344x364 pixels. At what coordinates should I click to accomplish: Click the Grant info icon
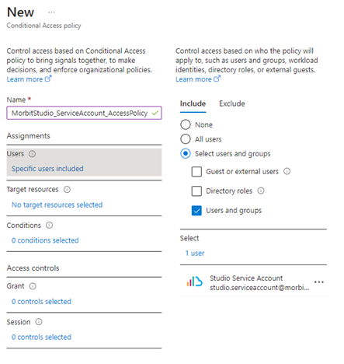click(33, 286)
